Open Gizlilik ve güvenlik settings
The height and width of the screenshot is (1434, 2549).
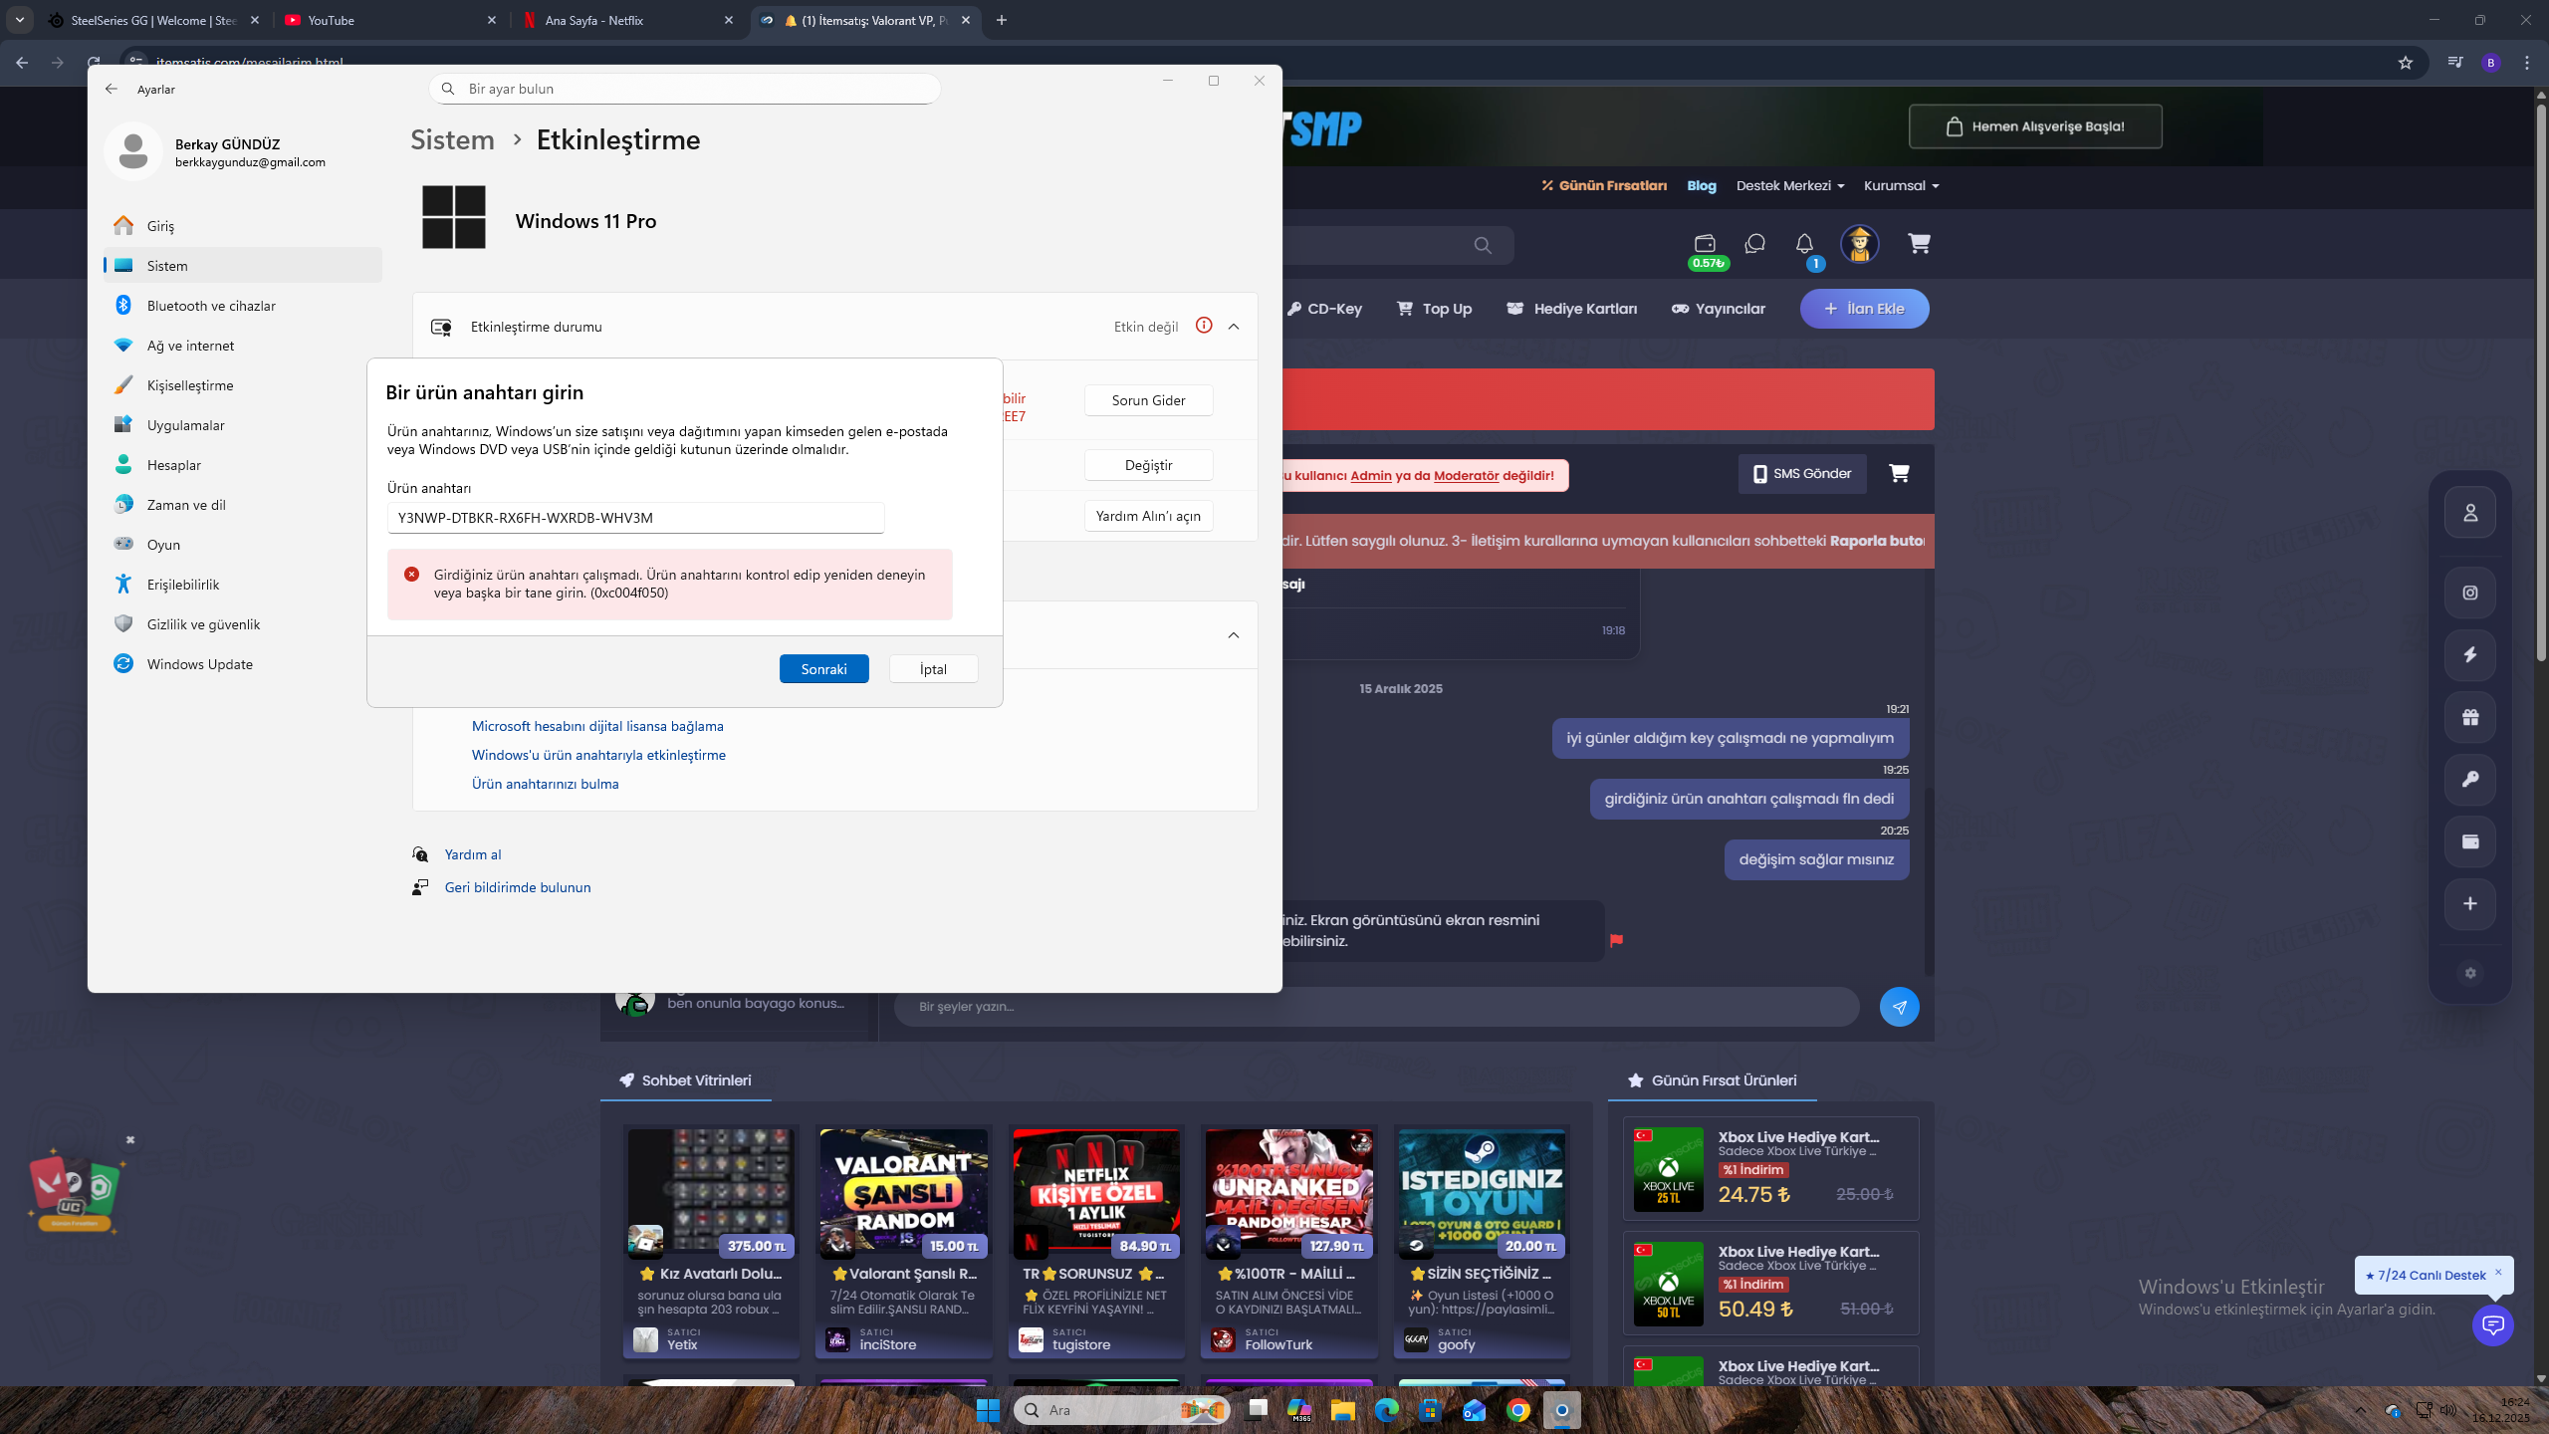click(243, 624)
